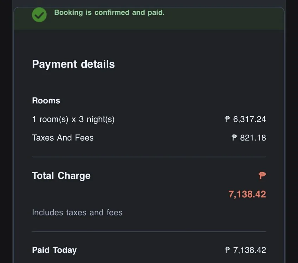Click the green confirmation checkmark icon
The height and width of the screenshot is (263, 298).
(39, 15)
